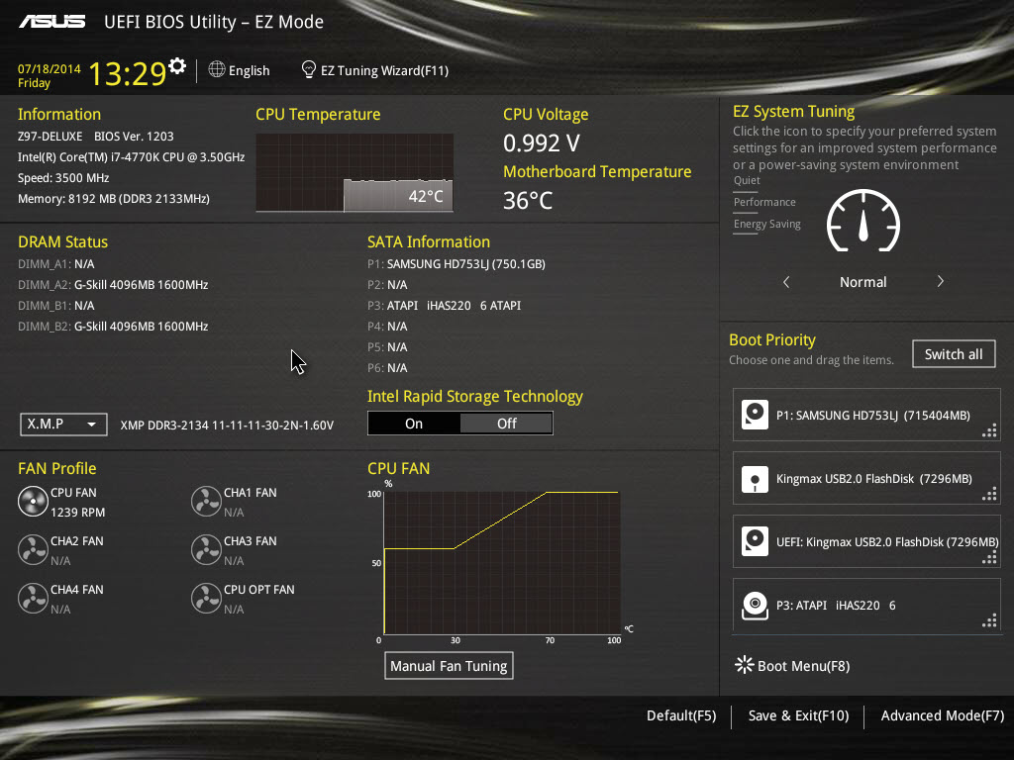
Task: Click DIMM_B2 G-Skill 4096MB entry
Action: [113, 327]
